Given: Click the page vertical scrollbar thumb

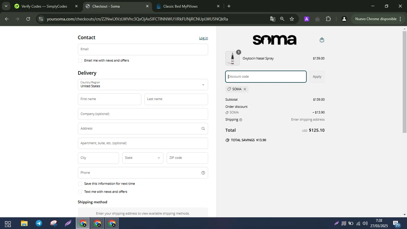Looking at the screenshot, I should pos(405,81).
